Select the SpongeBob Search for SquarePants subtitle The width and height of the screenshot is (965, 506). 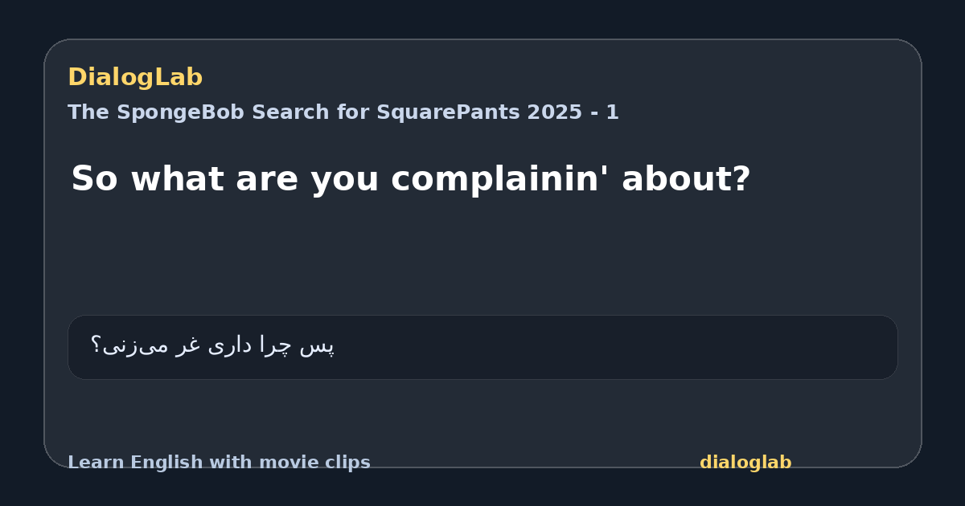343,112
